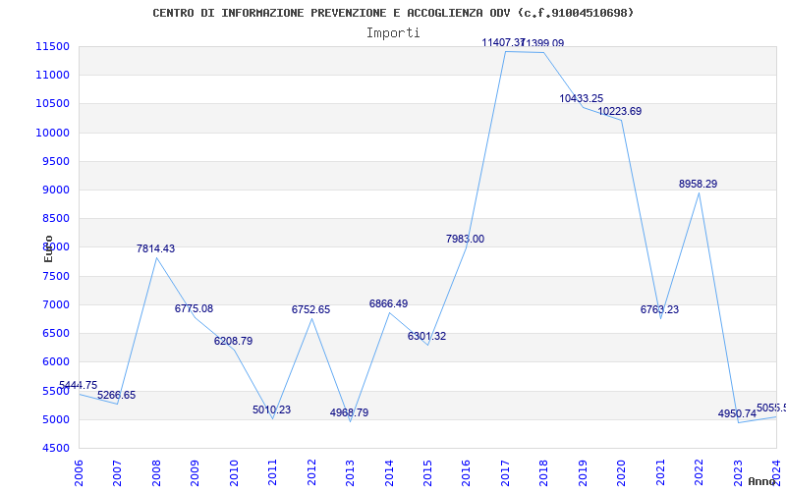Click x-axis year 2018
The image size is (786, 491).
(544, 473)
